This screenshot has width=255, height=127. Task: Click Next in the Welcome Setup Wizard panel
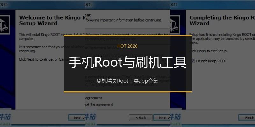[77, 118]
